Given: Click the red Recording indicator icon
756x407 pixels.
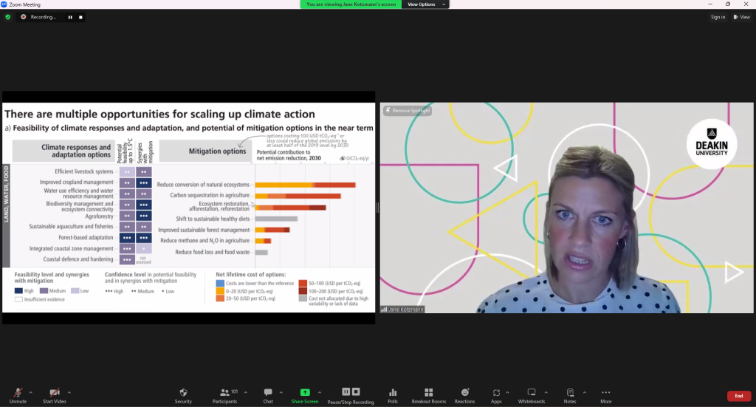Looking at the screenshot, I should pos(23,17).
